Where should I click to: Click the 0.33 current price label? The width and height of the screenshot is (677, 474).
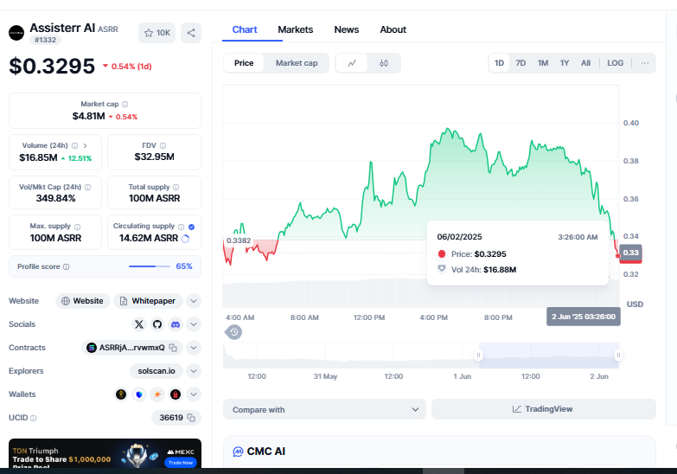631,253
